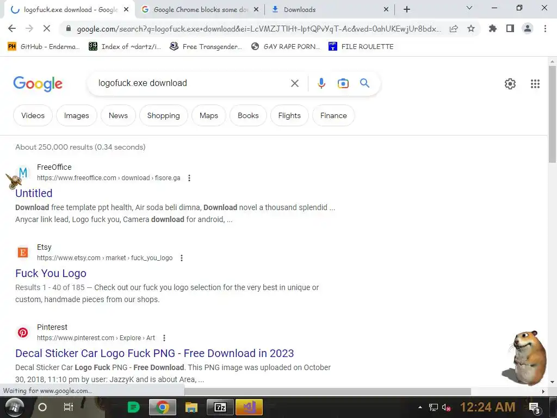Show hidden system tray icons
557x418 pixels.
[420, 407]
